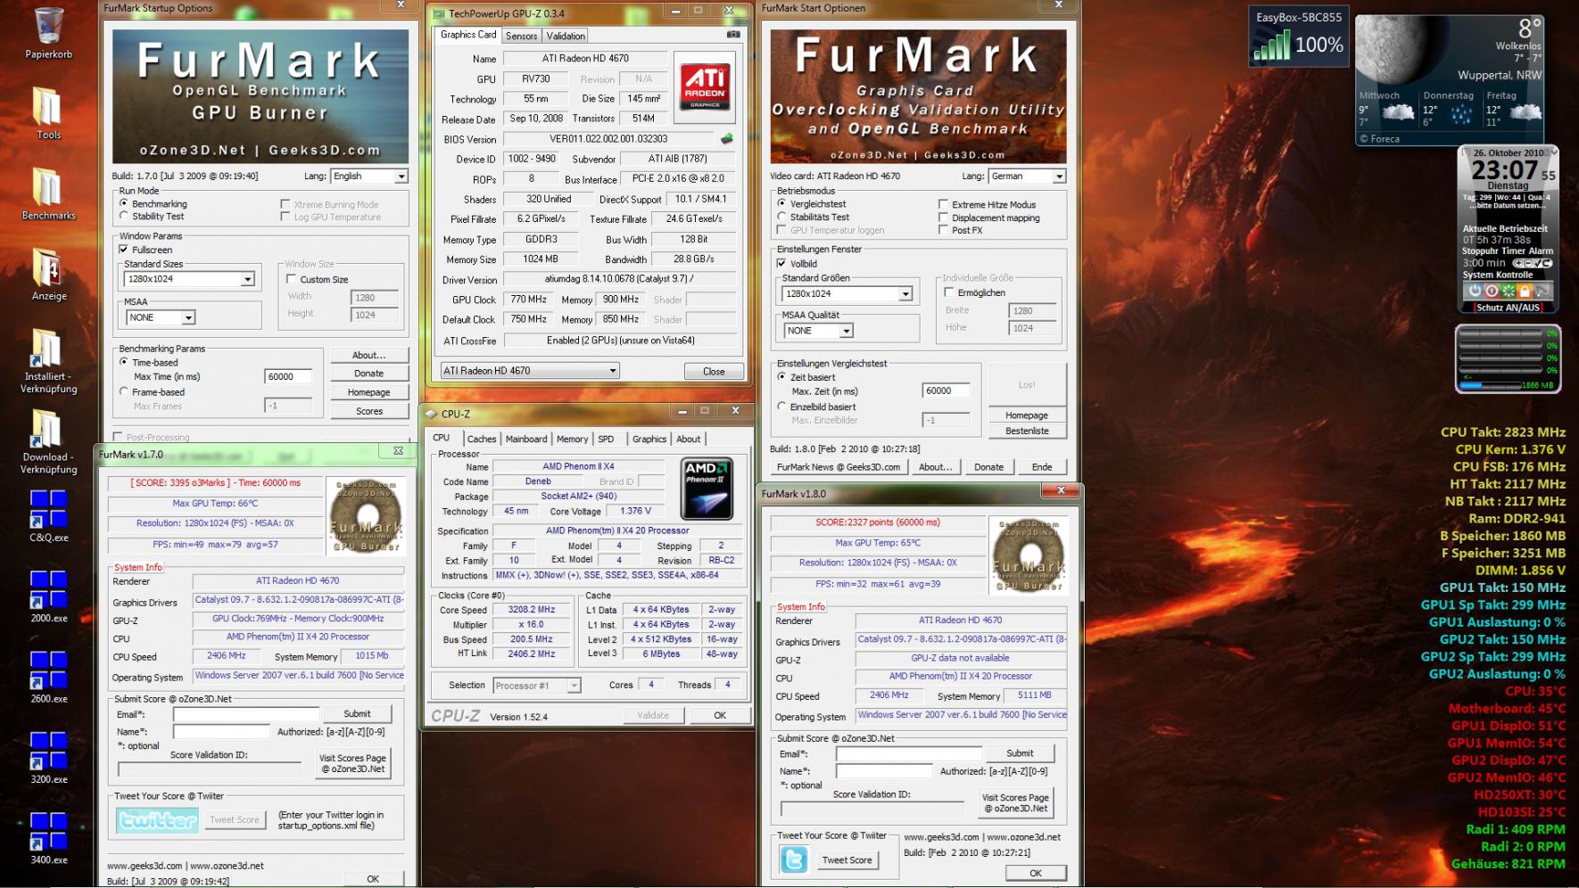1579x888 pixels.
Task: Open the CPU-Z Processor #1 selection dropdown
Action: [536, 686]
